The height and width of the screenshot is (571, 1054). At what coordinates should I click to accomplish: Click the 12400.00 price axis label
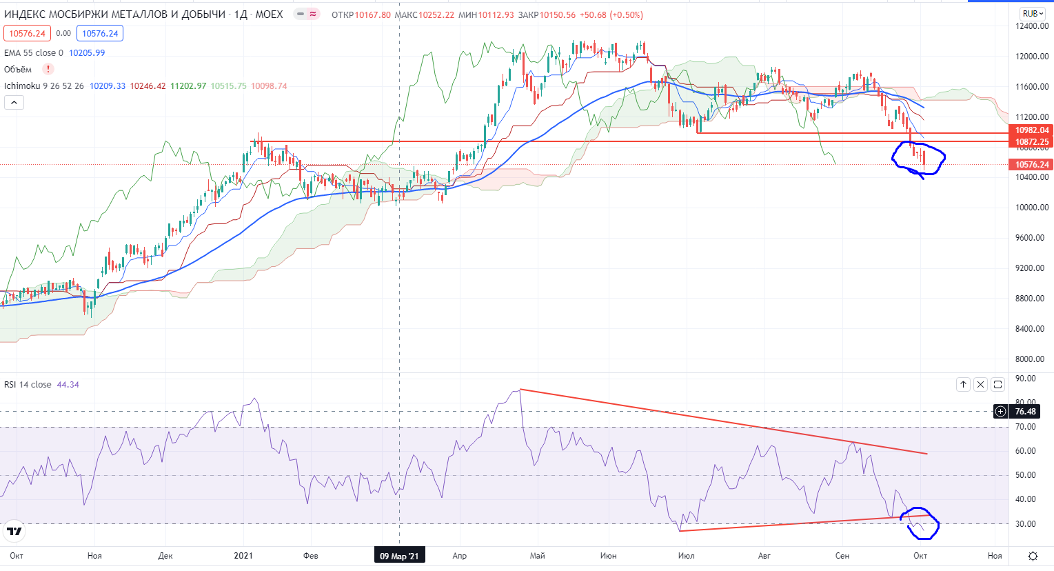(x=1032, y=26)
